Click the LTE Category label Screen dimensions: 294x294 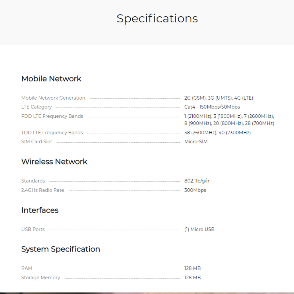coord(36,107)
